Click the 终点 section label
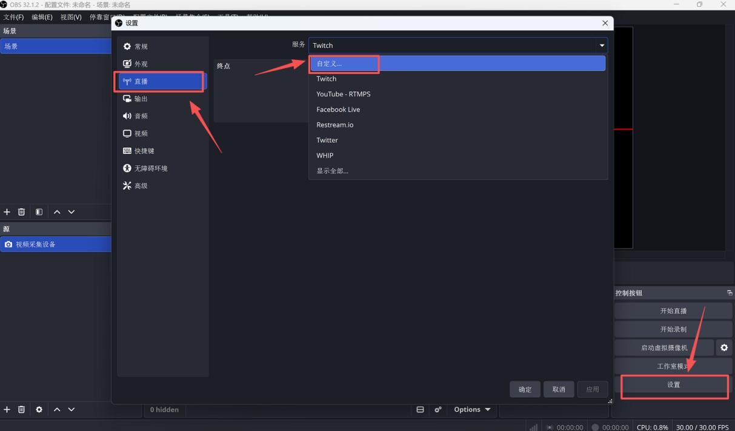 pos(224,66)
